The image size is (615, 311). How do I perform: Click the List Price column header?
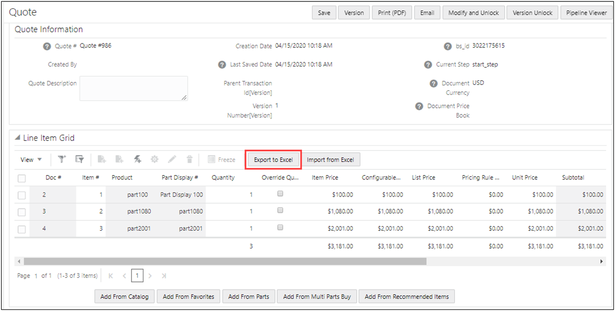[x=423, y=178]
